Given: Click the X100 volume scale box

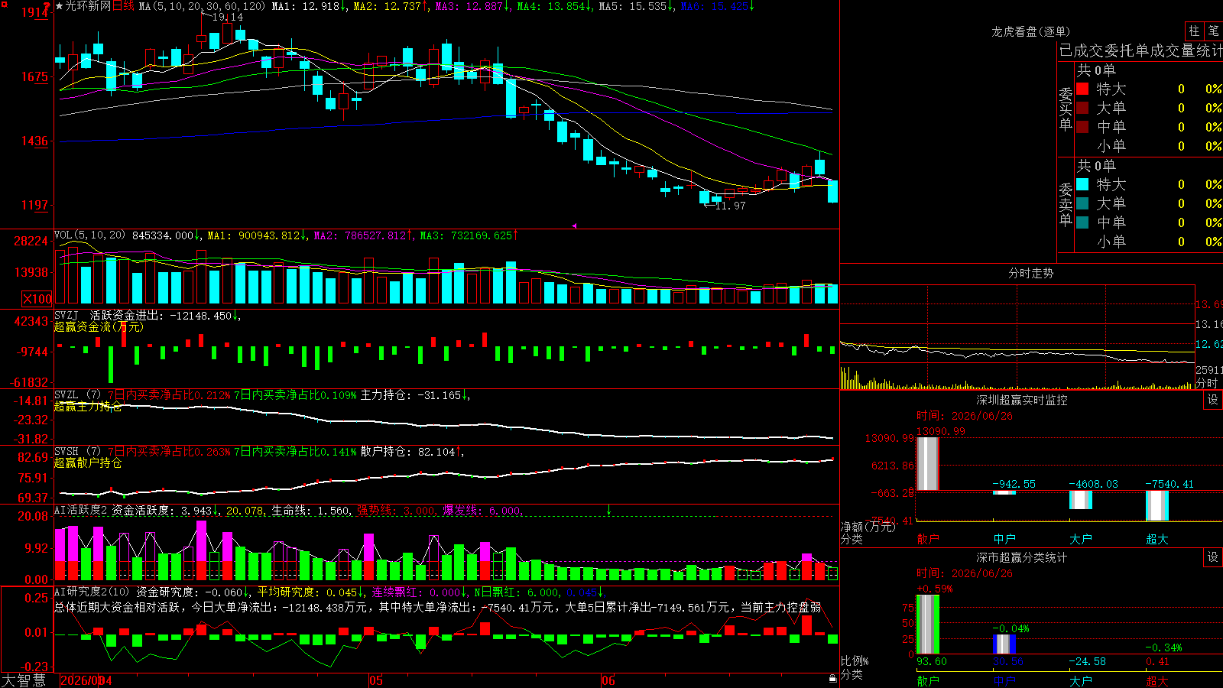Looking at the screenshot, I should click(x=37, y=299).
